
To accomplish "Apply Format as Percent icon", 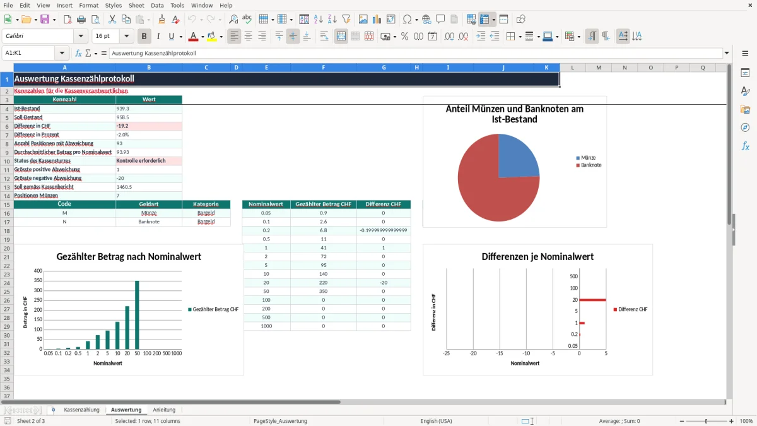I will [405, 37].
